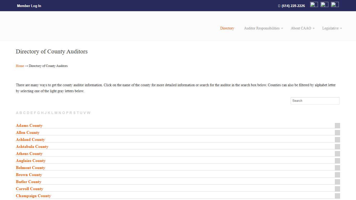This screenshot has height=200, width=356.
Task: Expand details for Carroll County
Action: tap(337, 189)
